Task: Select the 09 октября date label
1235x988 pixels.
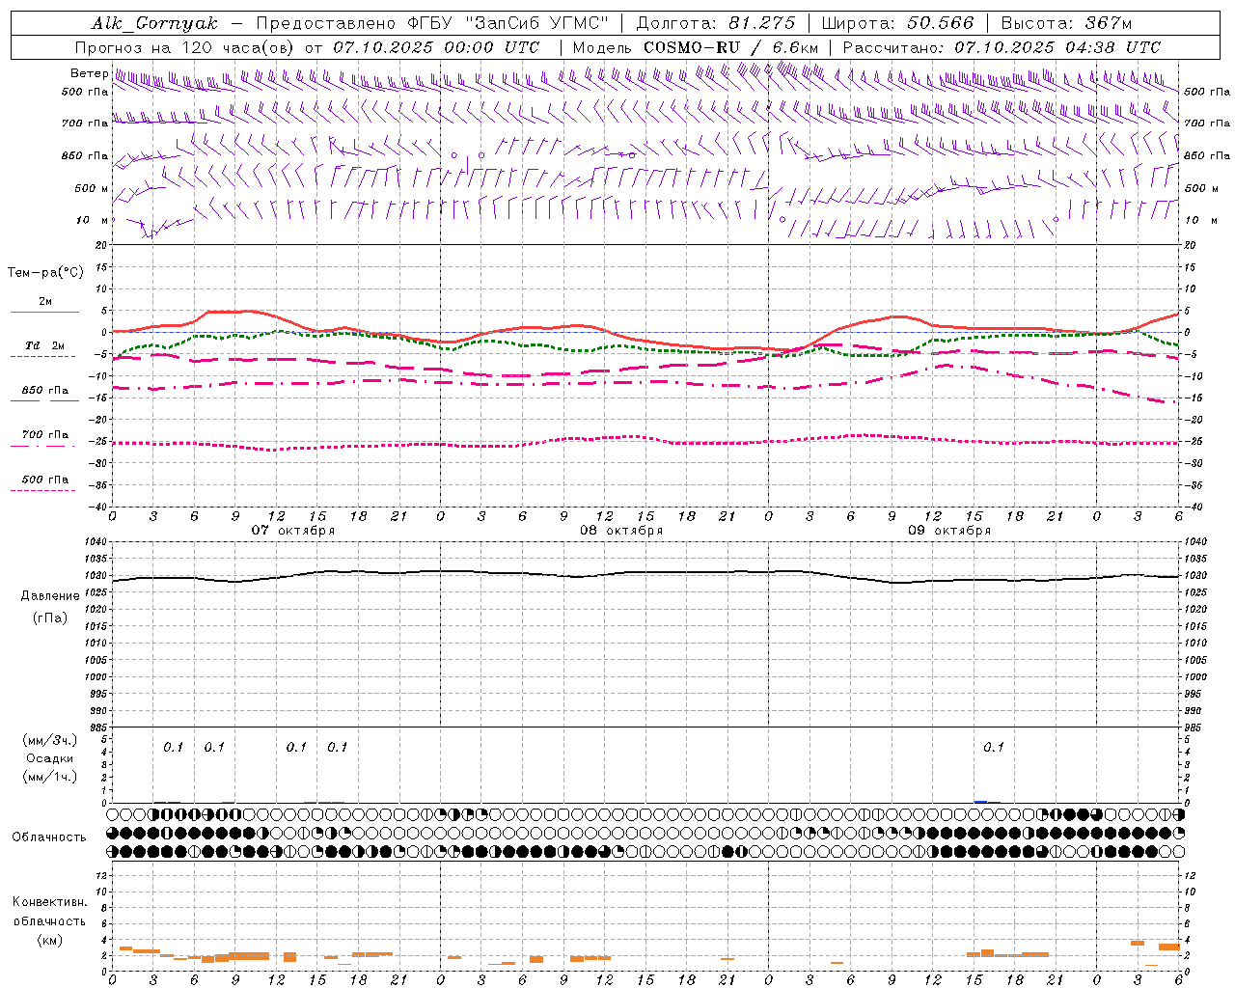Action: pyautogui.click(x=949, y=531)
